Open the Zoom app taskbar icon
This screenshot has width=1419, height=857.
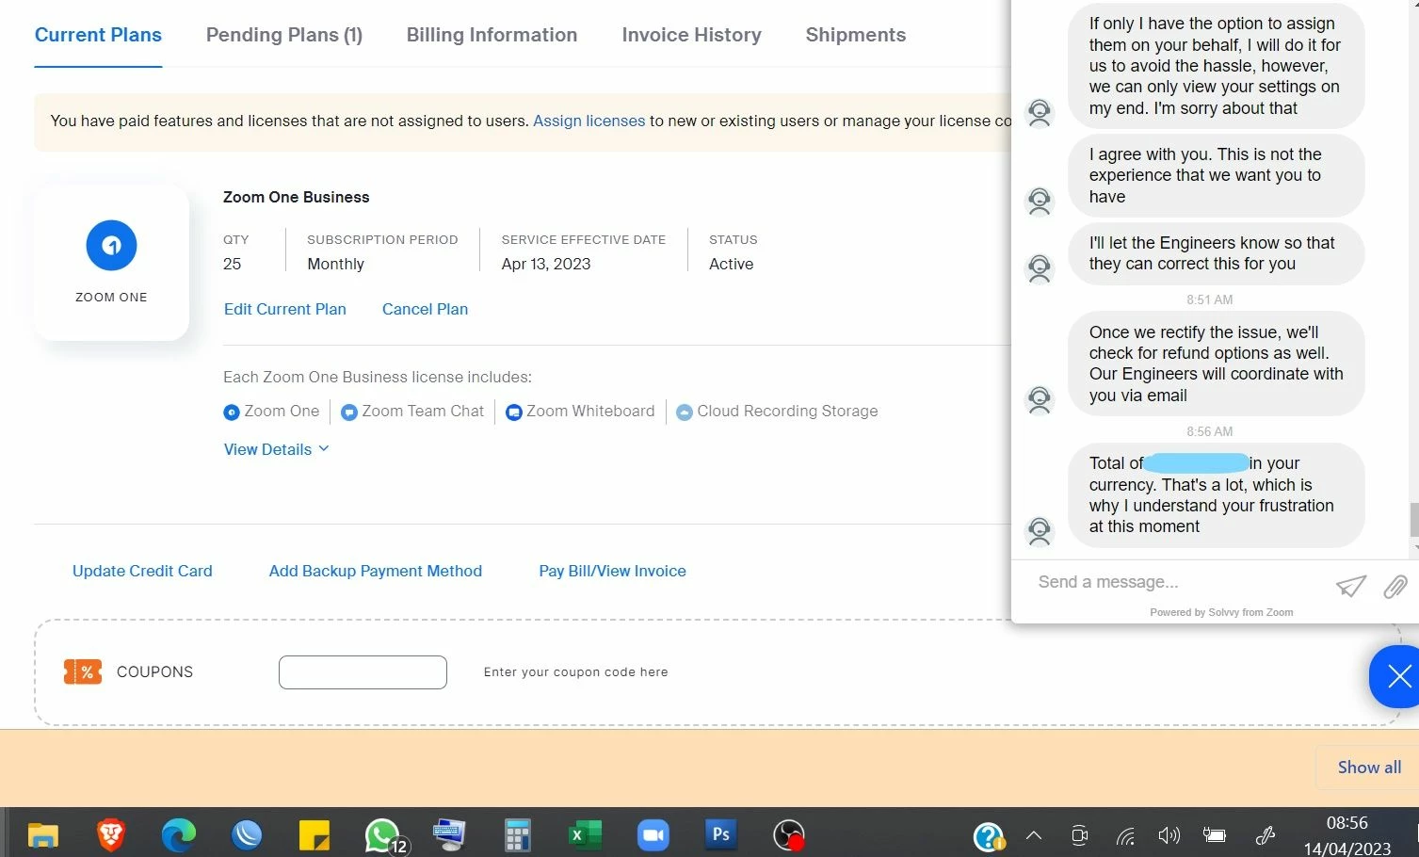click(x=653, y=835)
